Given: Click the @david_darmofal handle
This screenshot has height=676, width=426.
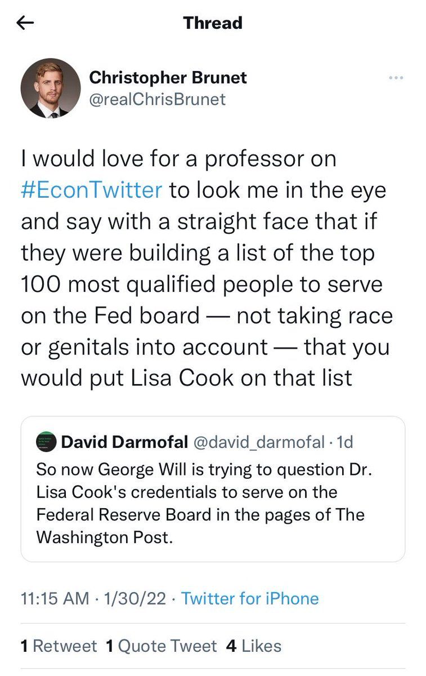Looking at the screenshot, I should pos(259,442).
